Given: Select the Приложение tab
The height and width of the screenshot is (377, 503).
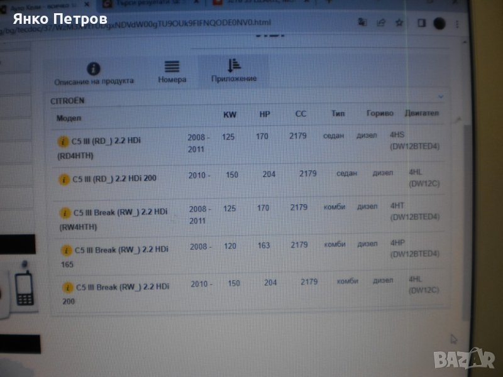Looking at the screenshot, I should tap(234, 71).
